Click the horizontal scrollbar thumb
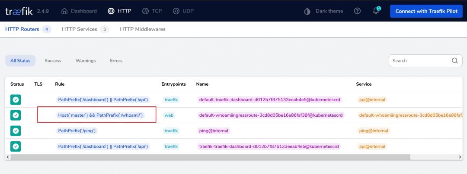 tap(210, 157)
